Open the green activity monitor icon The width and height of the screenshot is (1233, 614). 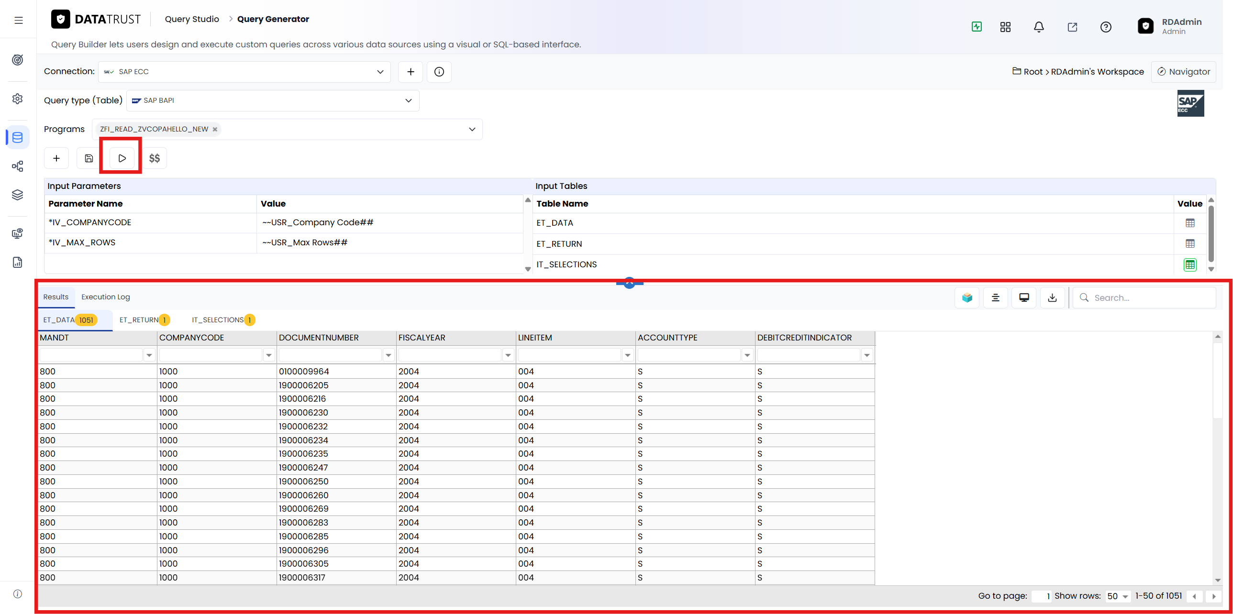coord(977,27)
